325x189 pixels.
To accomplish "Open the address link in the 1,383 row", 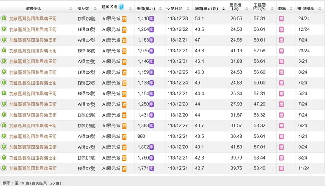I will coord(33,126).
